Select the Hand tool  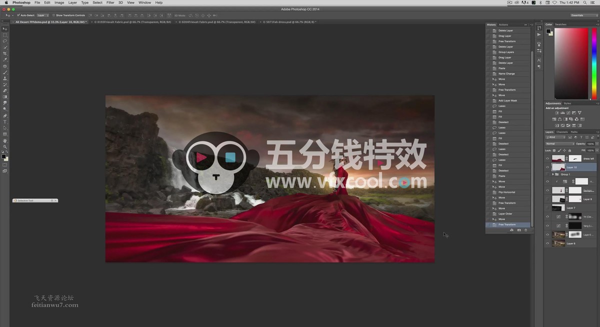click(5, 140)
